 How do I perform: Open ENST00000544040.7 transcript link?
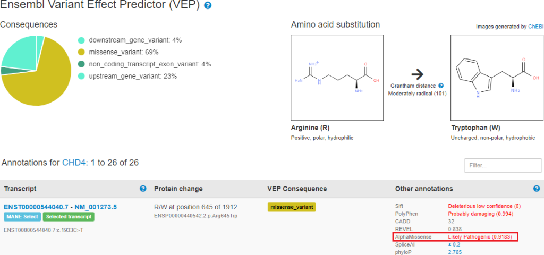[x=37, y=207]
